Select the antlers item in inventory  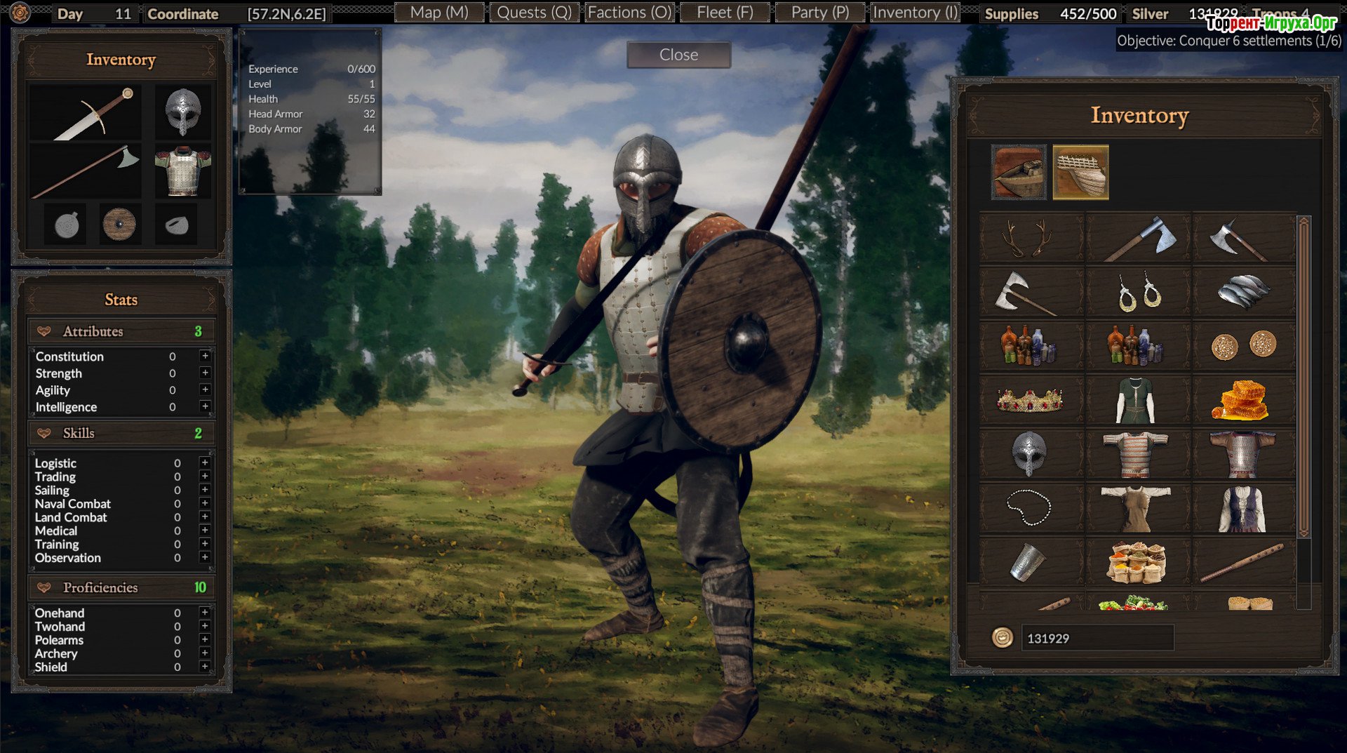coord(1030,240)
